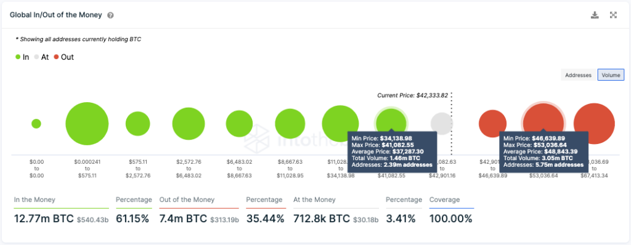The image size is (631, 245).
Task: Click the green bubble for $575.11 to $2,572.76
Action: 137,124
